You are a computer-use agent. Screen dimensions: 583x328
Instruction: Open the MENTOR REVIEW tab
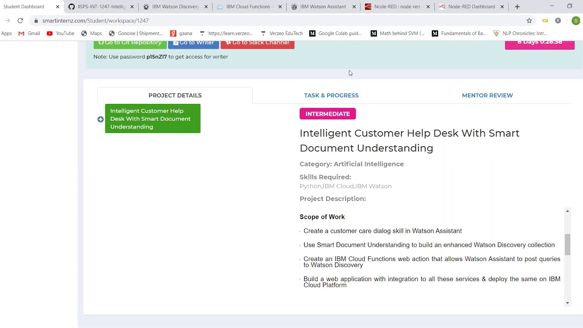[x=487, y=95]
